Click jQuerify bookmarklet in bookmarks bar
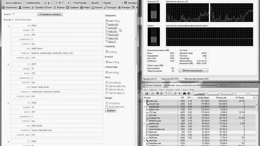 pyautogui.click(x=93, y=3)
